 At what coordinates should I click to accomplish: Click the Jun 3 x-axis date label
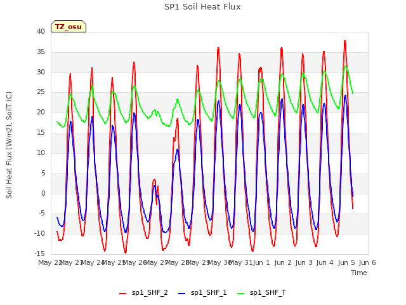click(x=304, y=262)
